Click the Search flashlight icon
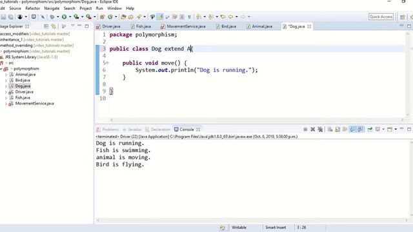This screenshot has width=413, height=232. pos(139,17)
